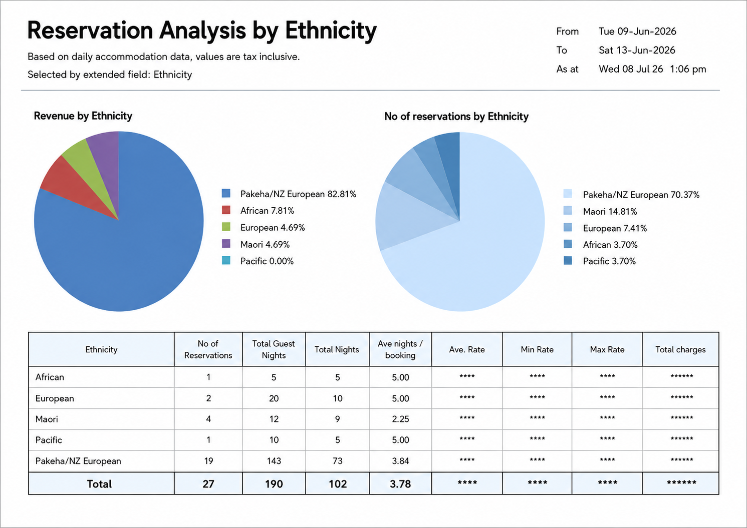Click 'European 7.41%' legend label
747x528 pixels.
point(615,228)
